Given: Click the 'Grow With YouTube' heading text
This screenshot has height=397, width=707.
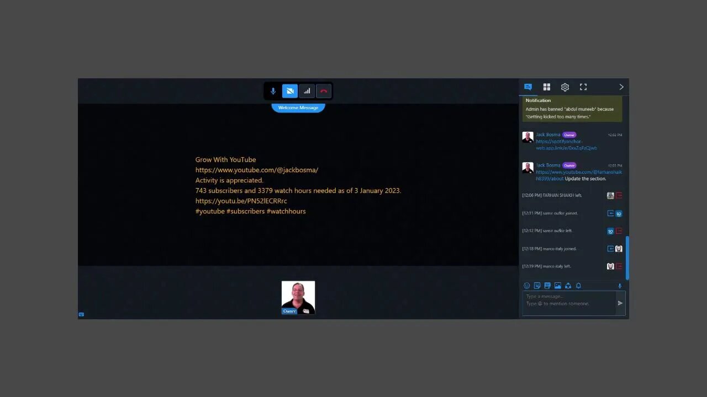Looking at the screenshot, I should click(225, 159).
